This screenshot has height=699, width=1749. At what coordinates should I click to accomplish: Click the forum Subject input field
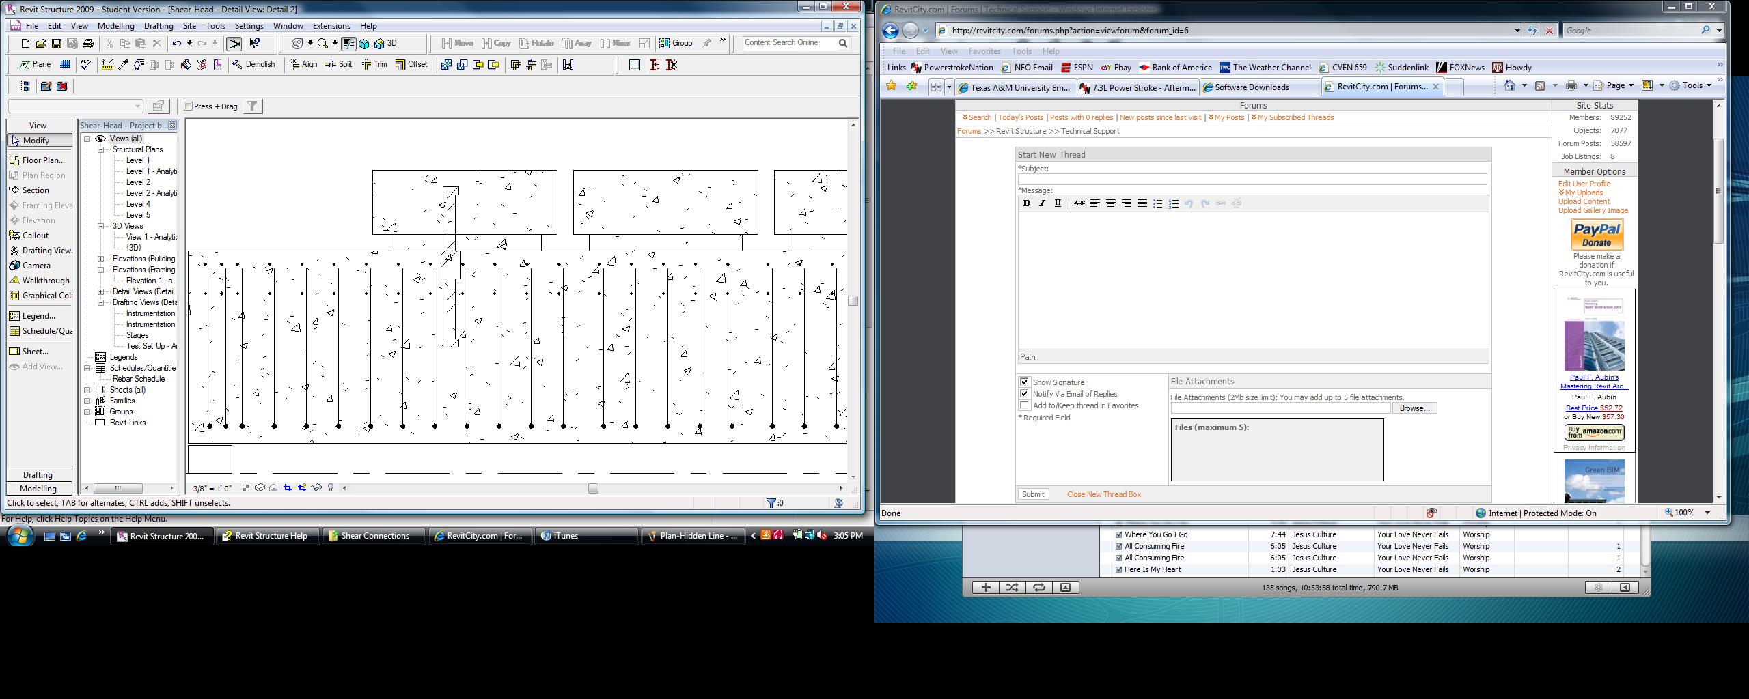(x=1252, y=179)
